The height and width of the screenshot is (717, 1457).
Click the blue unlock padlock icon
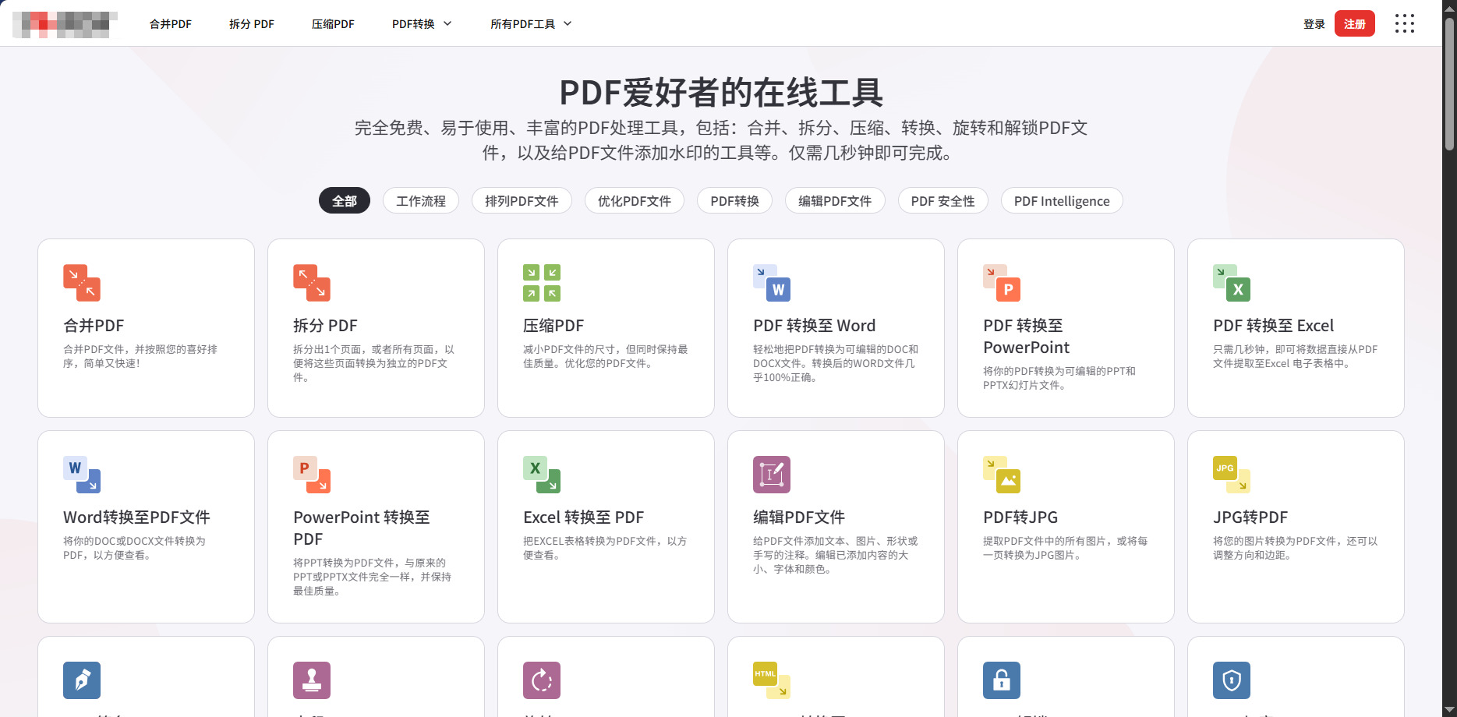tap(1002, 680)
